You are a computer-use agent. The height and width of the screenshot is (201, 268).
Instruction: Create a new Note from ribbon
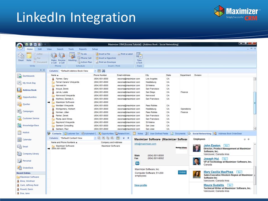pyautogui.click(x=29, y=57)
